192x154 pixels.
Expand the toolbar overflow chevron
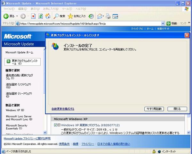(x=189, y=22)
